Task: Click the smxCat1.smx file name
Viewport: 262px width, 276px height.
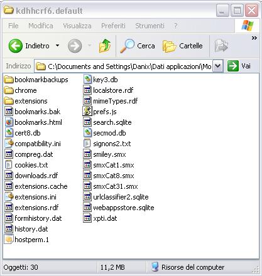Action: click(x=114, y=165)
